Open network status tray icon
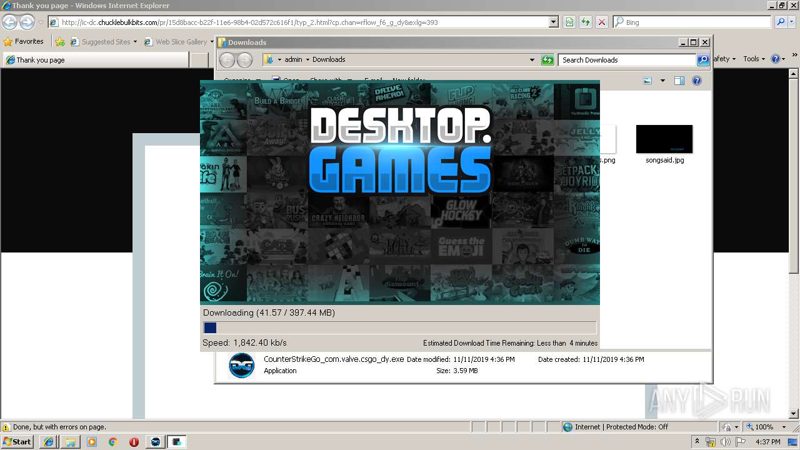The height and width of the screenshot is (450, 800). 711,442
